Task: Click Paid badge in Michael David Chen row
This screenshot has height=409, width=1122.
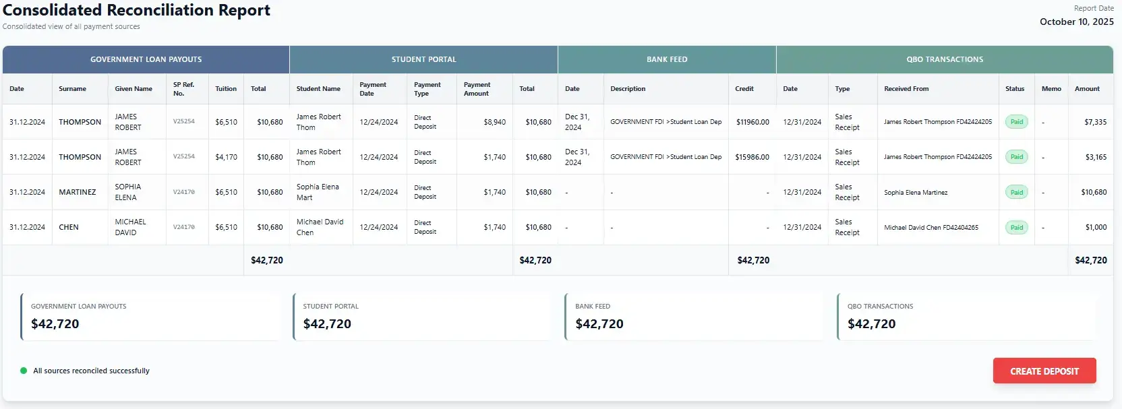Action: [1016, 227]
